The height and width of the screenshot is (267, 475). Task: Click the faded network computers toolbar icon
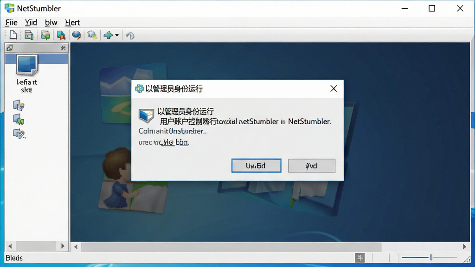92,35
